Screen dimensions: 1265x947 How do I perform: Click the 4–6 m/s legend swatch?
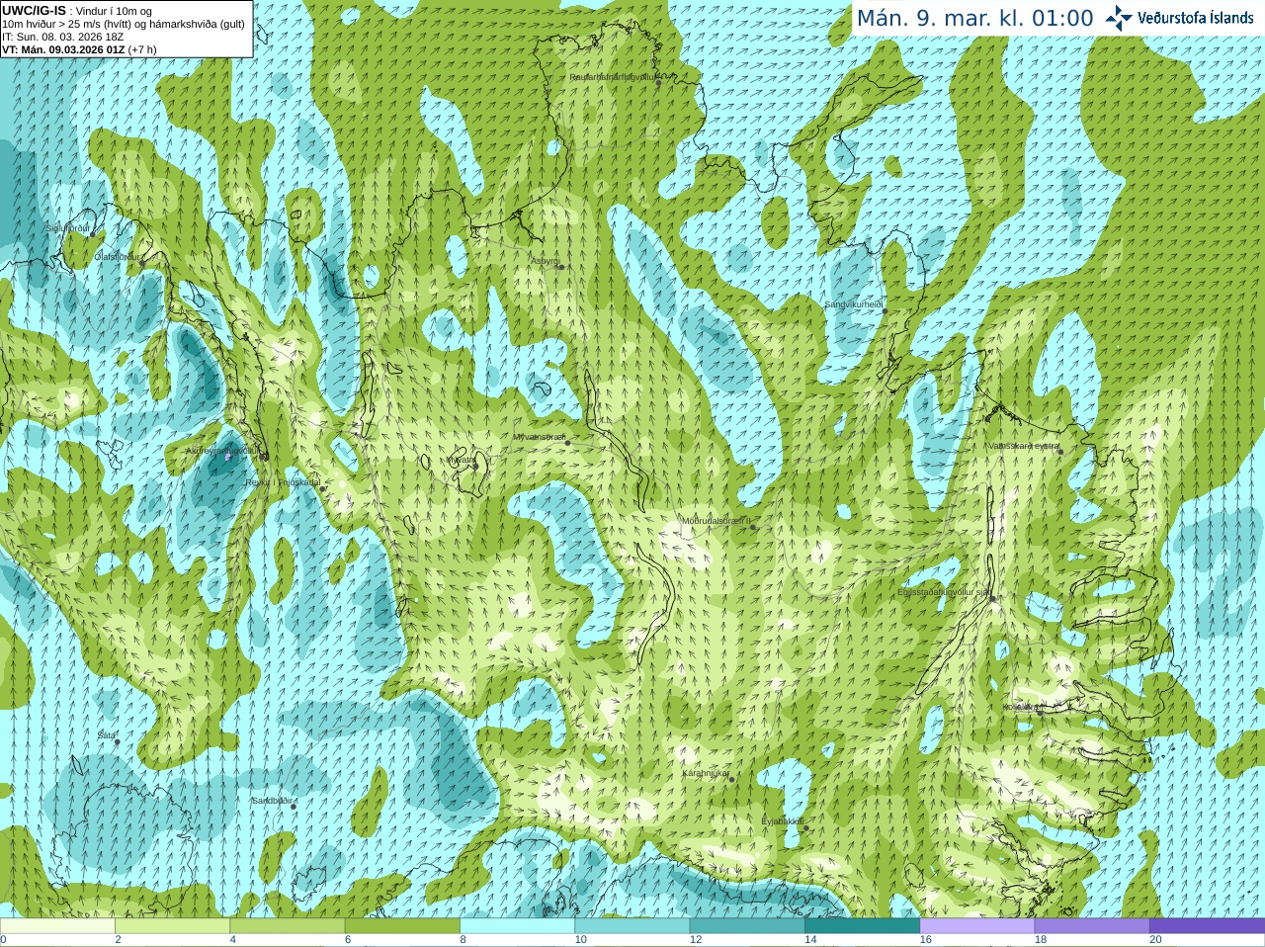(x=288, y=926)
